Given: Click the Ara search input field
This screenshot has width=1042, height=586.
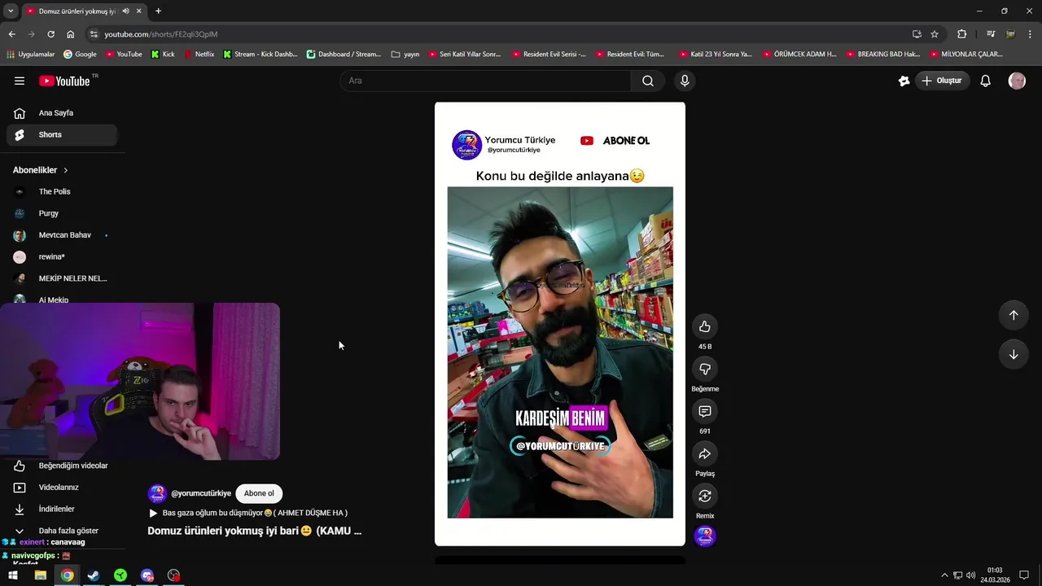Looking at the screenshot, I should pyautogui.click(x=485, y=81).
